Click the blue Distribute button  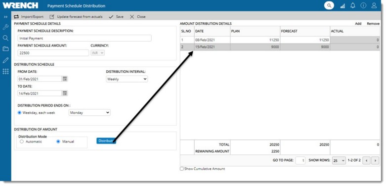106,140
